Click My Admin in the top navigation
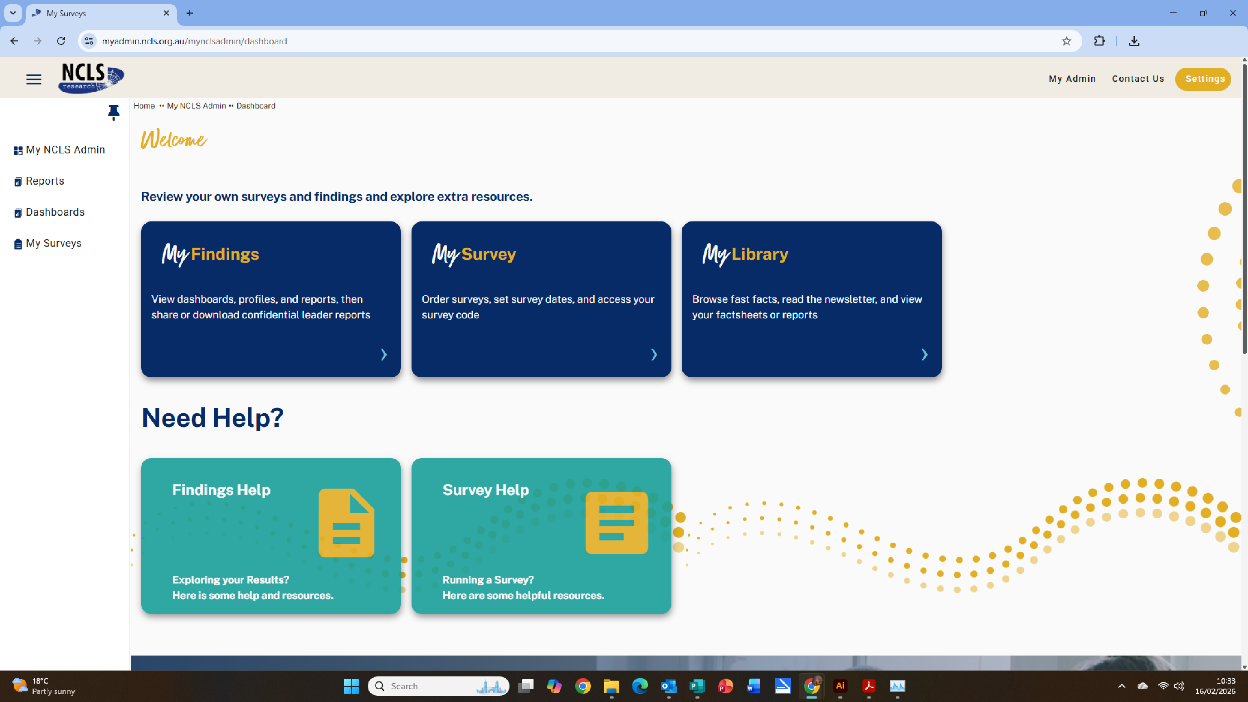Viewport: 1248px width, 702px height. coord(1072,79)
